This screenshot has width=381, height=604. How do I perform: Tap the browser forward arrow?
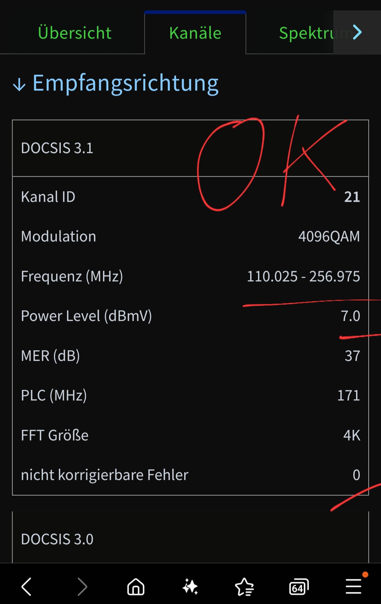click(x=82, y=587)
